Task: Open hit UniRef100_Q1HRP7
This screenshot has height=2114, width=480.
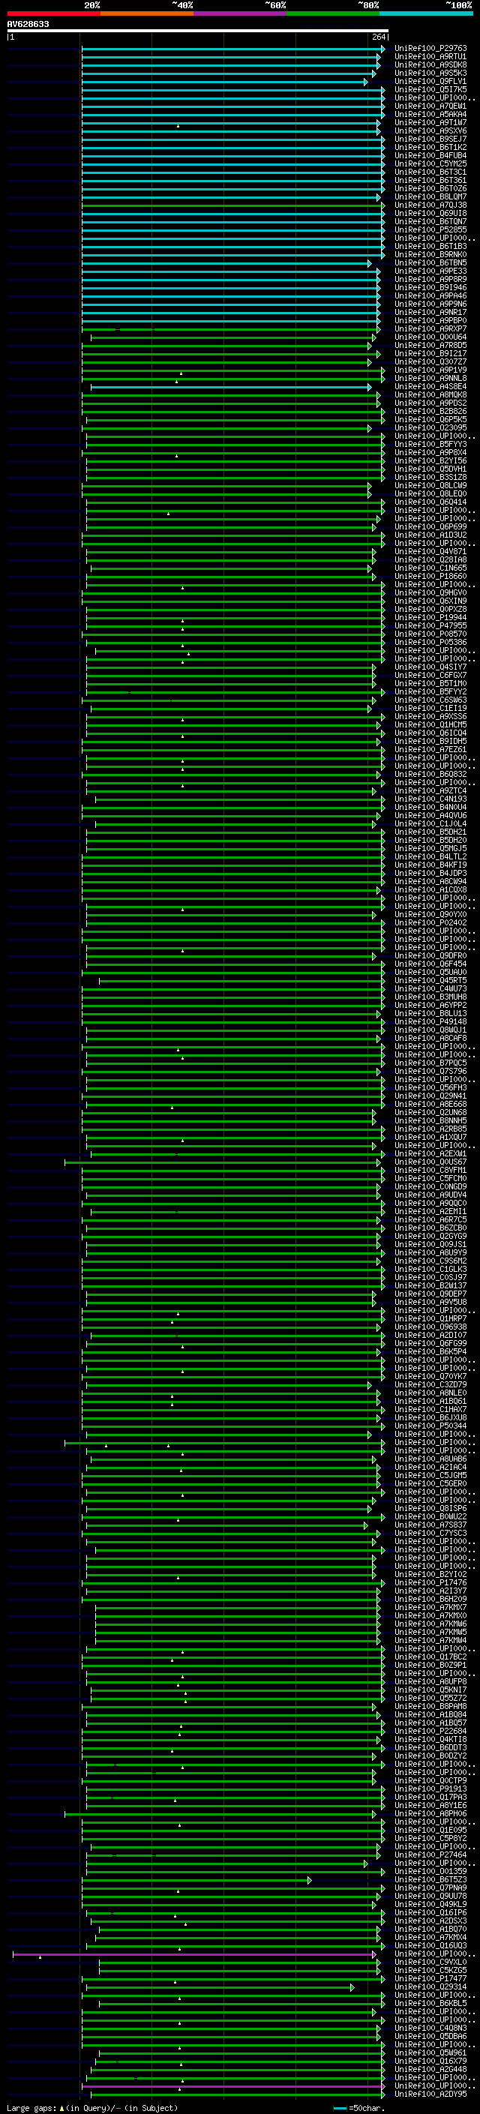Action: pos(430,1319)
